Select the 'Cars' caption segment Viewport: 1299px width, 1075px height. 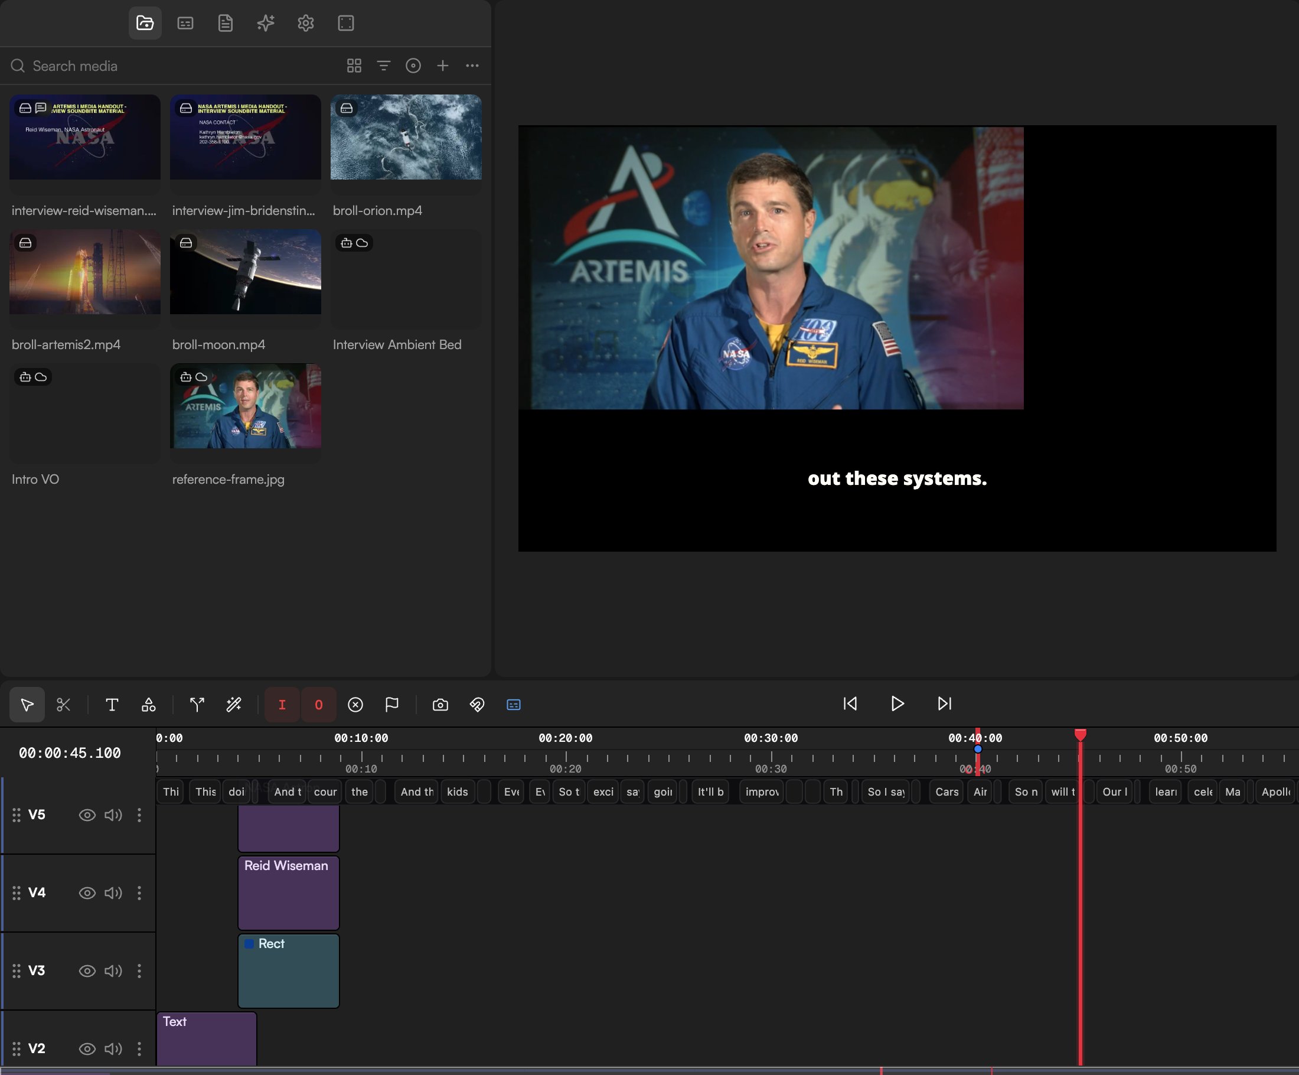(946, 791)
